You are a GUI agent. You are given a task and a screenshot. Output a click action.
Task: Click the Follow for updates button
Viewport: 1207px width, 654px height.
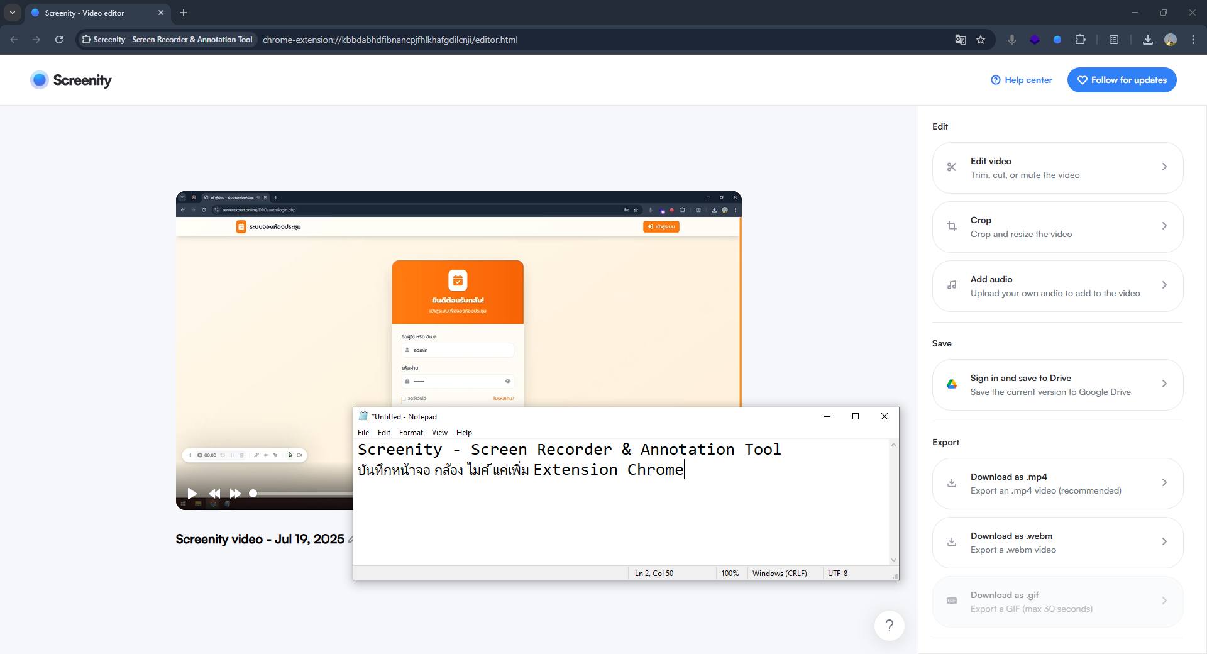tap(1122, 80)
